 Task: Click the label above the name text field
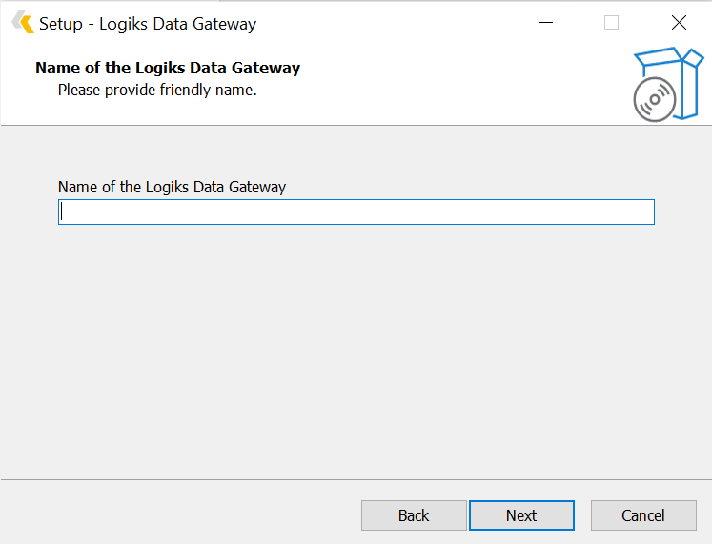pos(172,187)
